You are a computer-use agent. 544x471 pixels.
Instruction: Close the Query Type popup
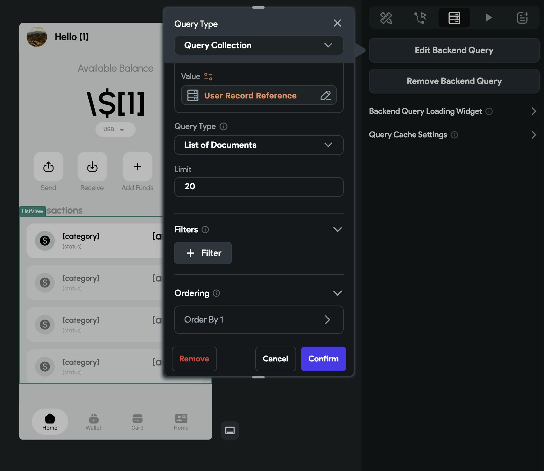(x=338, y=23)
